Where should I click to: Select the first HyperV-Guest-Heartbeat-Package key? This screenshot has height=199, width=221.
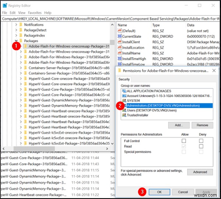tap(69, 122)
